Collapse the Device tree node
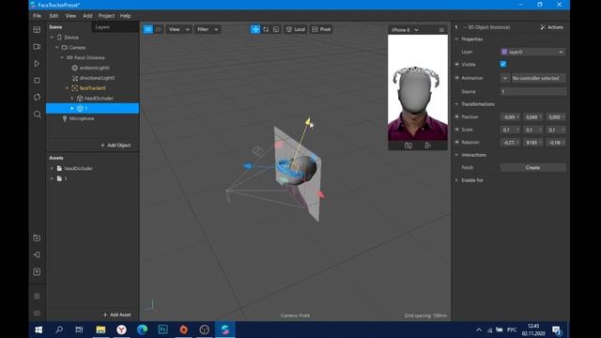The height and width of the screenshot is (338, 601). click(x=52, y=38)
